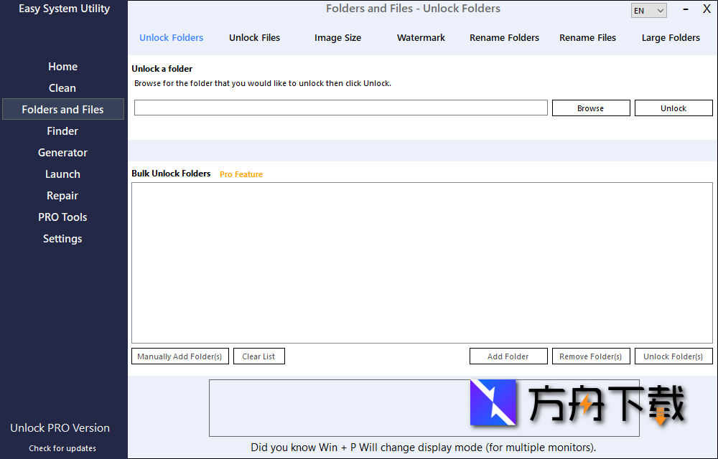Open PRO Tools from sidebar
This screenshot has width=718, height=459.
[62, 217]
